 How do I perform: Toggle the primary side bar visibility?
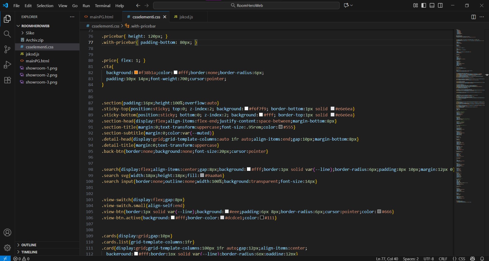click(x=424, y=6)
